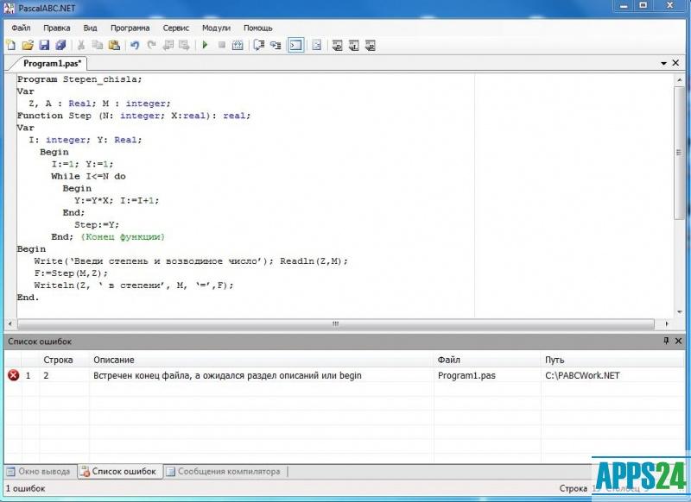Open the Правка menu
Image resolution: width=691 pixels, height=502 pixels.
pyautogui.click(x=57, y=28)
